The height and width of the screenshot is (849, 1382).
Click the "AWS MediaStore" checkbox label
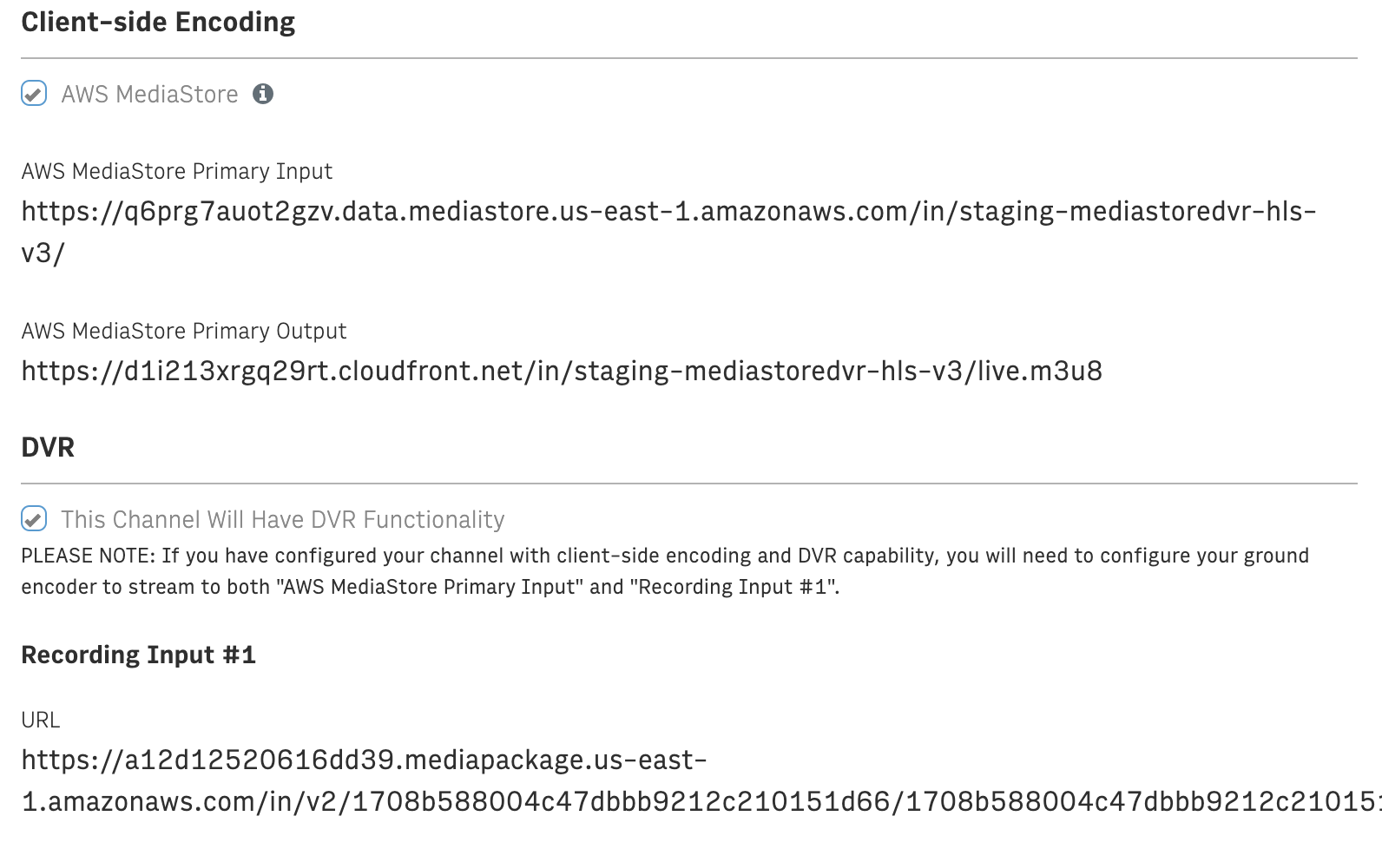(150, 94)
